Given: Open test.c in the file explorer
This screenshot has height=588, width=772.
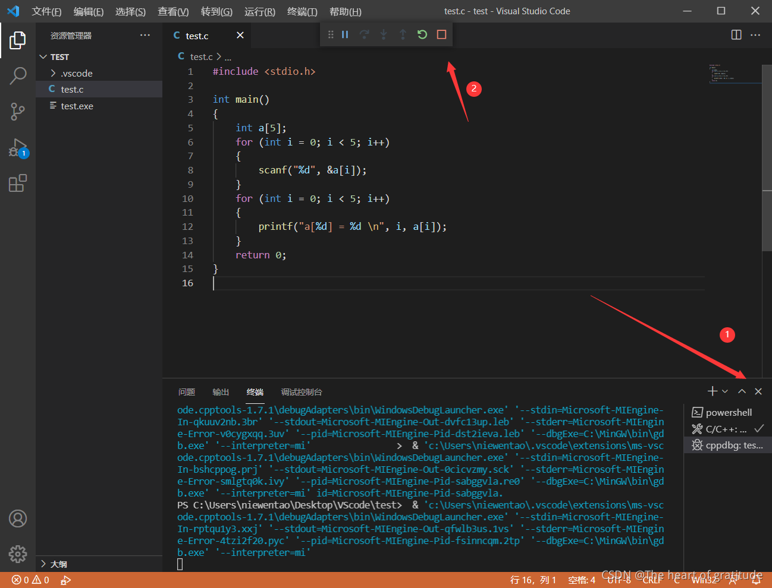Looking at the screenshot, I should 99,89.
